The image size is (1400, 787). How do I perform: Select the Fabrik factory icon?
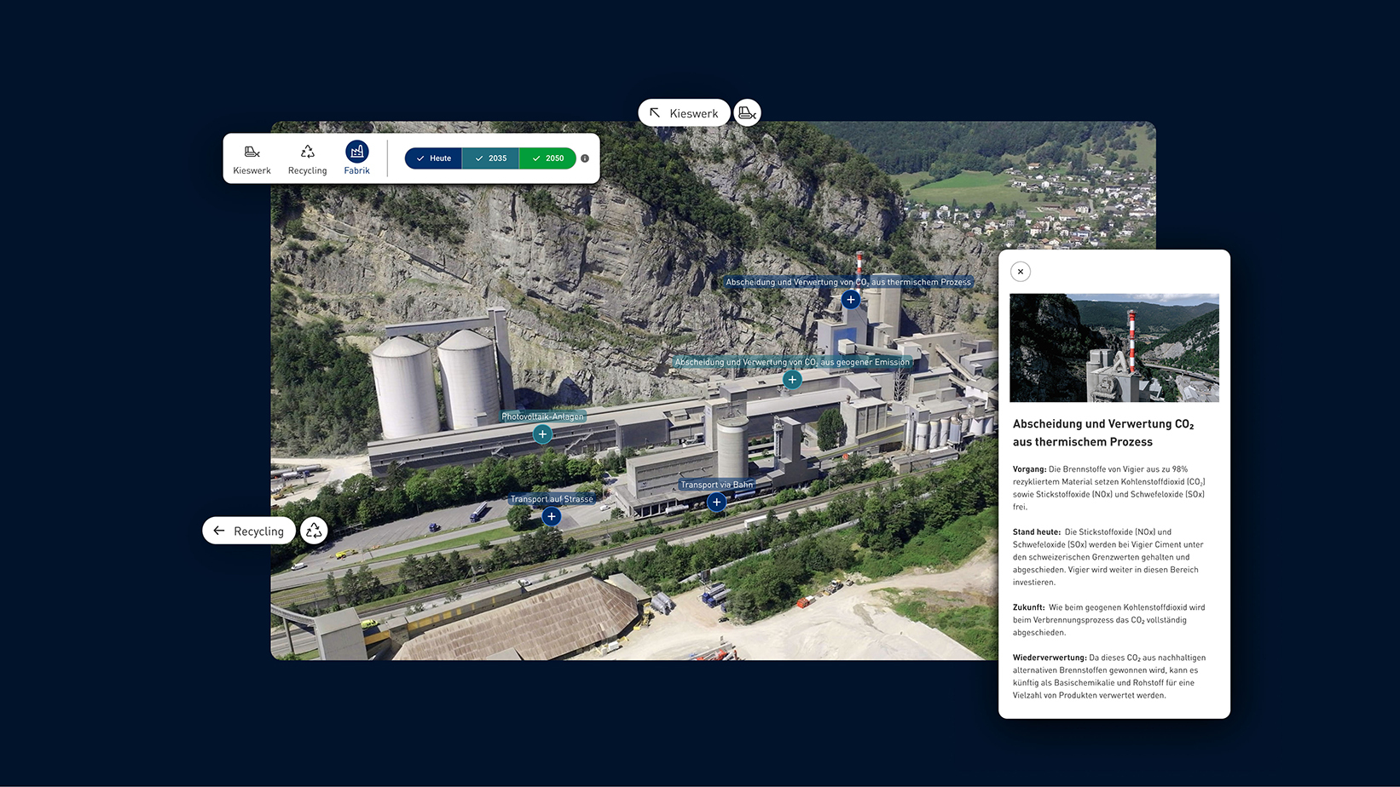point(356,152)
